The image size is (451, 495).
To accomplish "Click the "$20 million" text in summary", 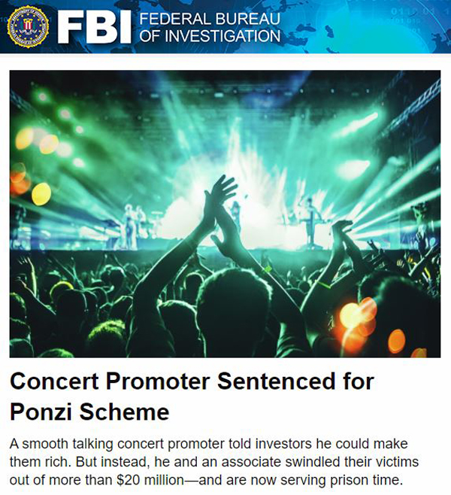I will (x=150, y=480).
